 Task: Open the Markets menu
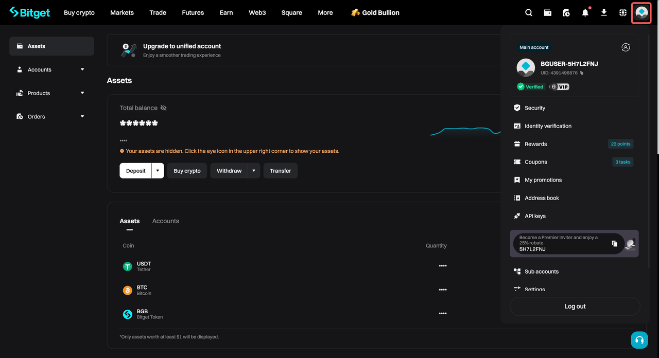[122, 12]
